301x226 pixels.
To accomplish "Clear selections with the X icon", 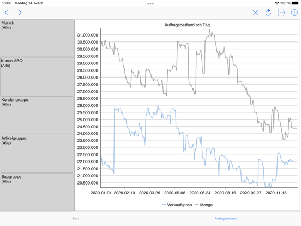I will click(255, 13).
